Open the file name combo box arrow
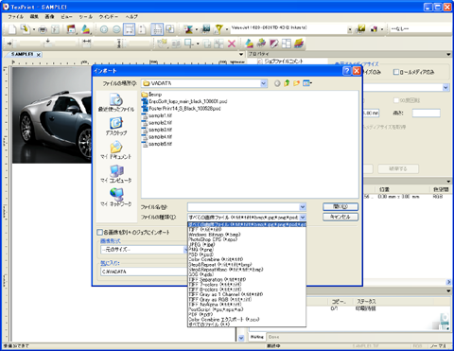Screen dimensions: 454x351 (303, 207)
